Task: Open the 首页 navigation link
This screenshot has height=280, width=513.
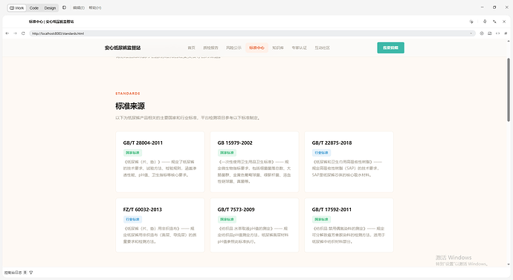Action: (191, 48)
